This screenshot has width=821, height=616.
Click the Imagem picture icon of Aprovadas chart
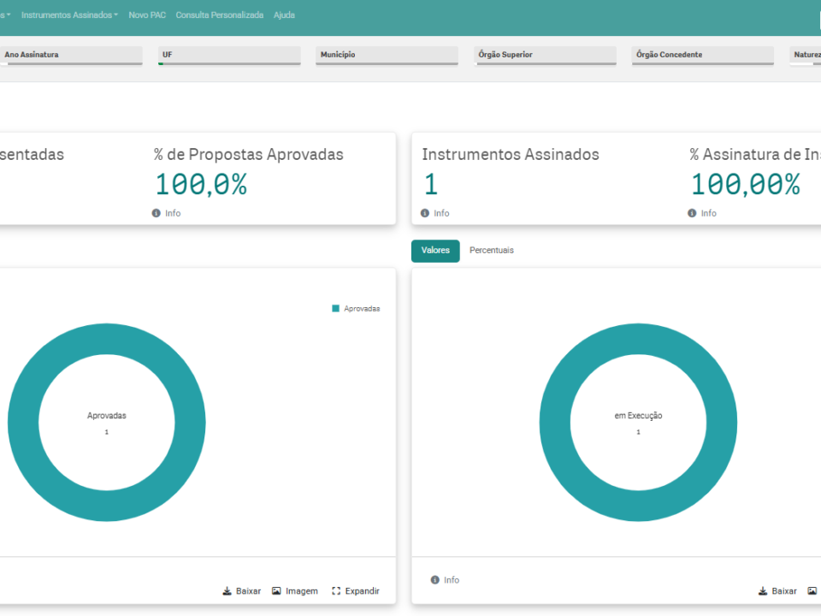276,591
